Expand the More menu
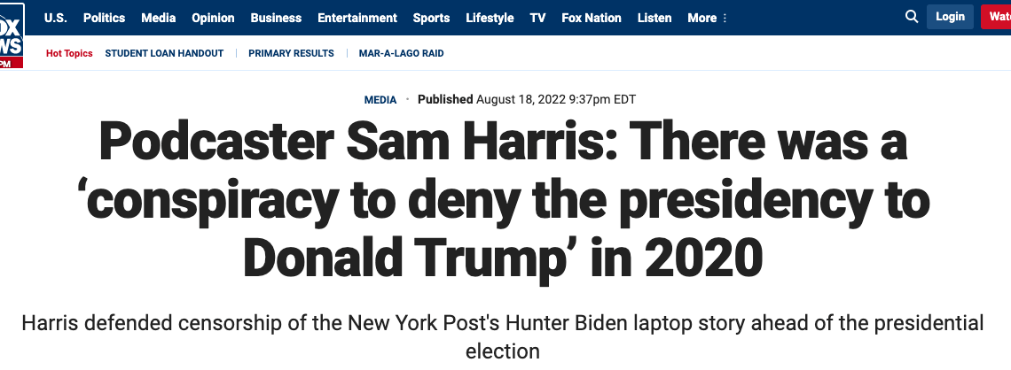 708,18
